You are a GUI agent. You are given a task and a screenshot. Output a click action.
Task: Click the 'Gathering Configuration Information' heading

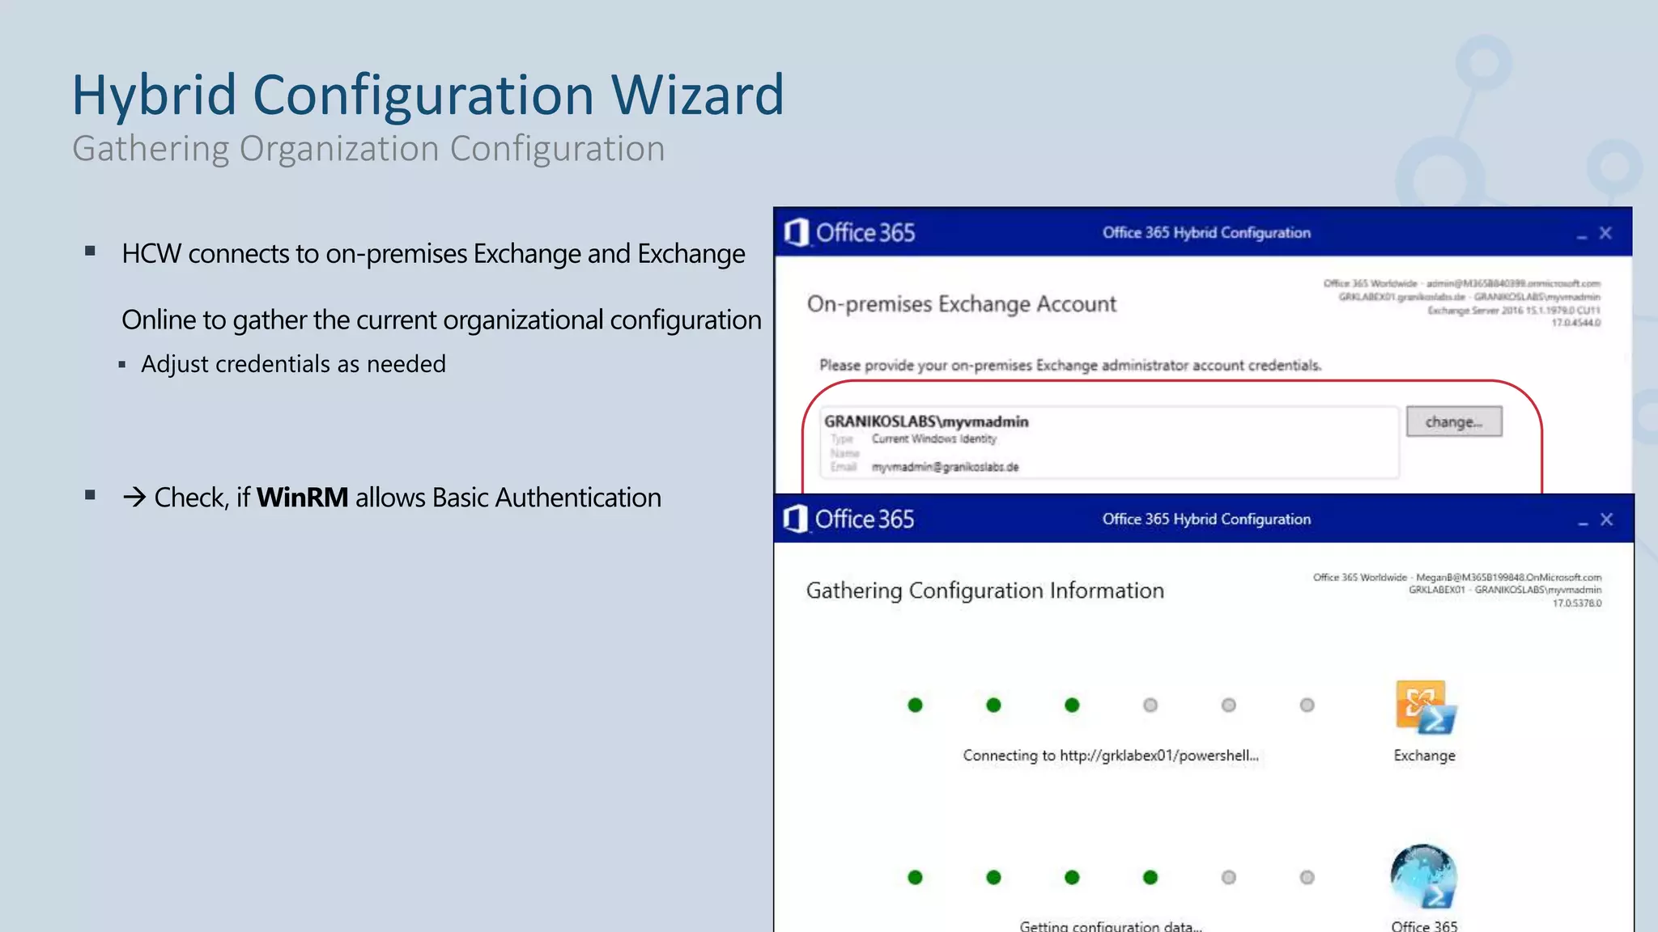tap(985, 591)
